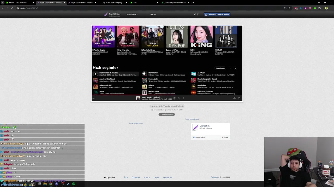Click Lightshot'ı ücretsiz indirin download button
Screen dimensions: 334x187
click(217, 14)
